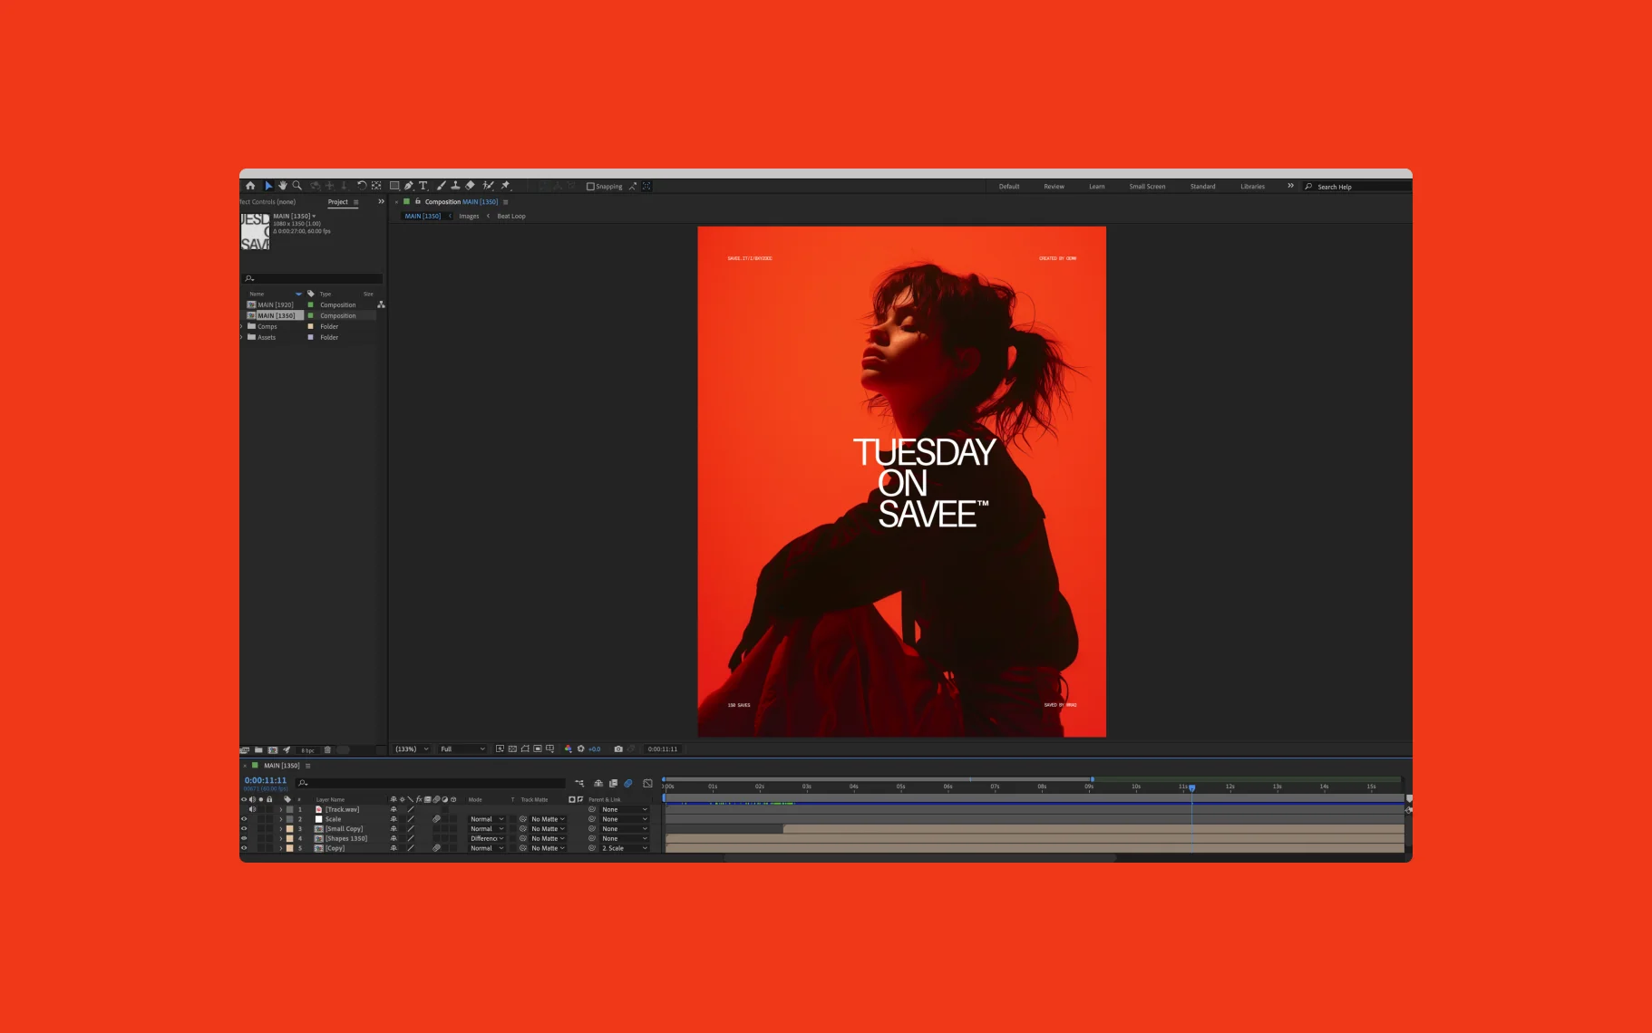Click the Home icon in toolbar
Viewport: 1652px width, 1033px height.
point(250,186)
